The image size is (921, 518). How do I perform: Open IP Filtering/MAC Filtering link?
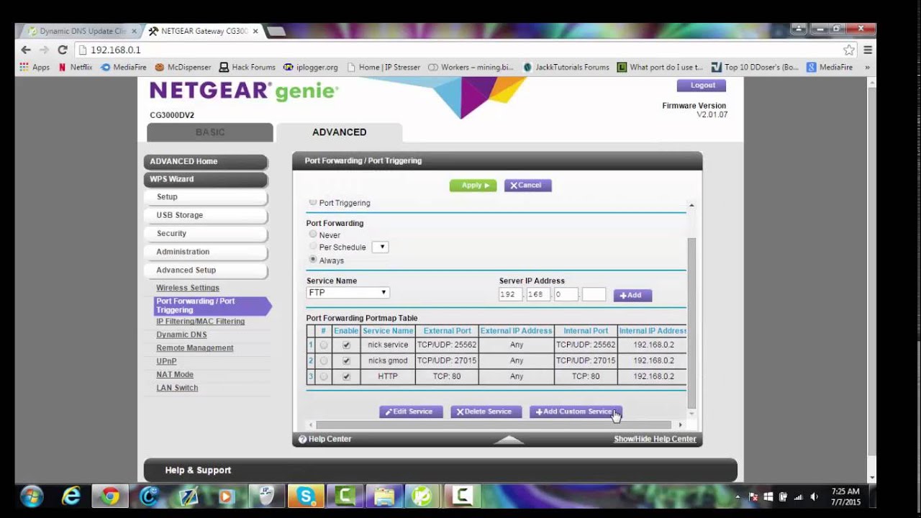[x=201, y=322]
